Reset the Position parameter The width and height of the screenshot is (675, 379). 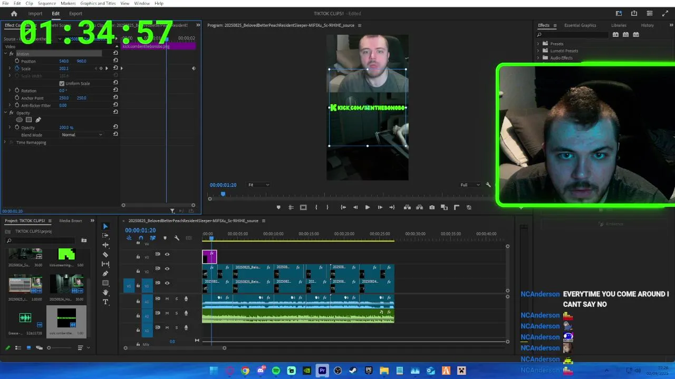tap(115, 61)
